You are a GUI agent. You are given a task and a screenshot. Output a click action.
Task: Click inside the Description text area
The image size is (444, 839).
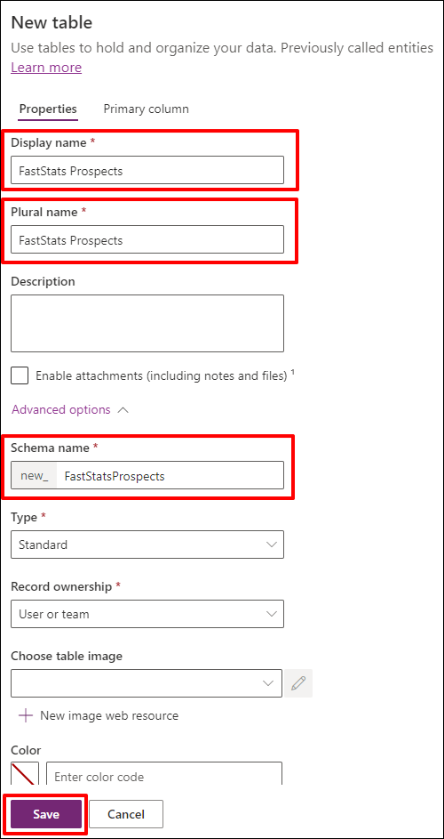(x=147, y=323)
